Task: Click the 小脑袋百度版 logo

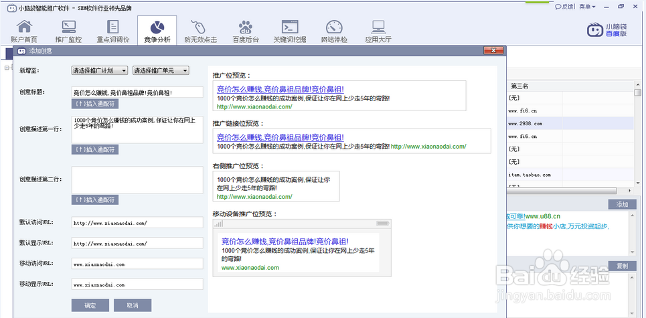Action: (x=607, y=30)
